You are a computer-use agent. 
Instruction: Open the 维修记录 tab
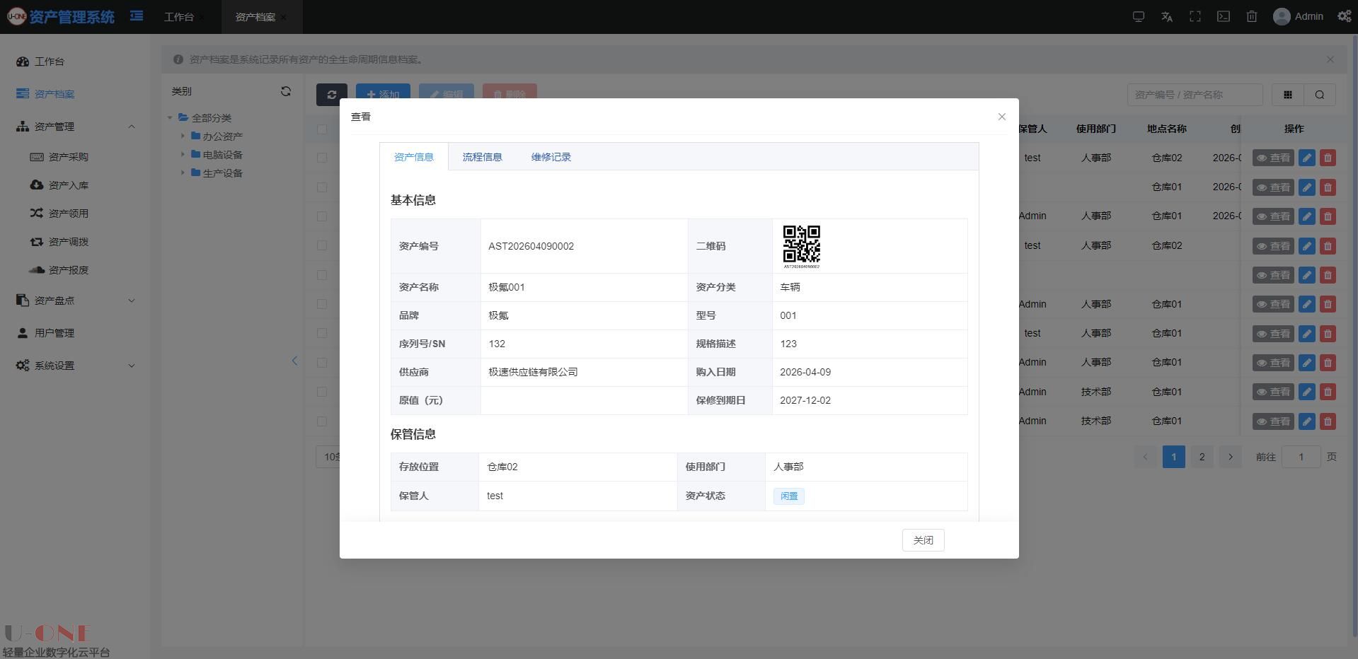pos(551,157)
